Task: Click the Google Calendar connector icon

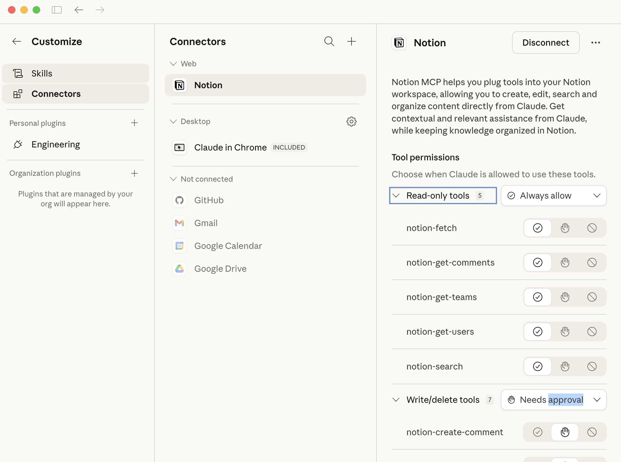Action: pos(179,246)
